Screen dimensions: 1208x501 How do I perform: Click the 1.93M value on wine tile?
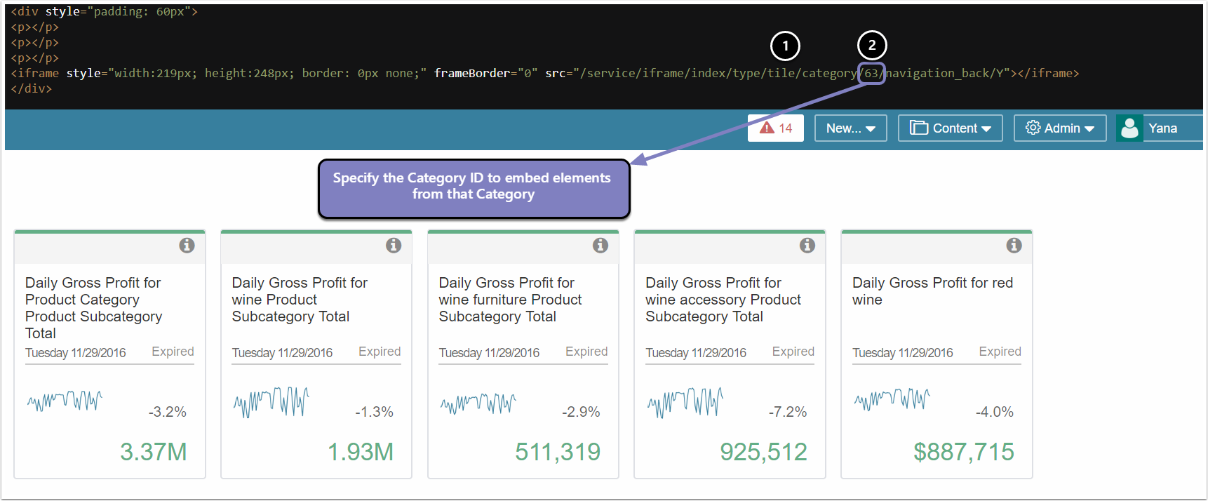361,452
